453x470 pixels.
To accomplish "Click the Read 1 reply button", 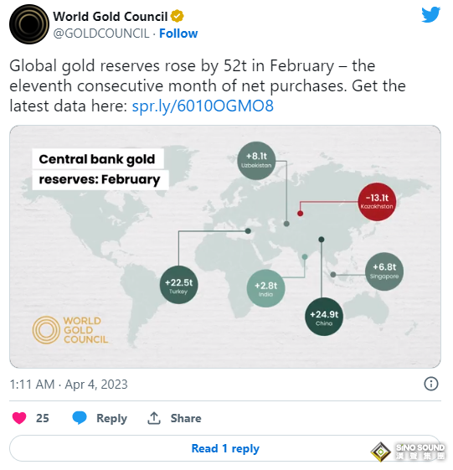I will point(225,448).
